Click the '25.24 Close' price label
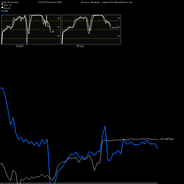Viewport: 184px width, 184px height. (x=167, y=139)
